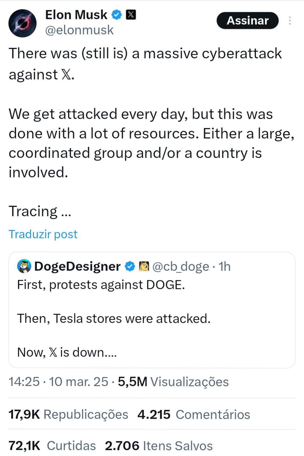Click DogeDesigner's blue verified badge
The image size is (304, 456).
click(x=130, y=266)
